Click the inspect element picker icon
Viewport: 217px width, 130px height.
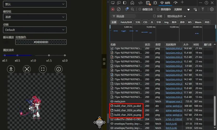[x=113, y=3]
